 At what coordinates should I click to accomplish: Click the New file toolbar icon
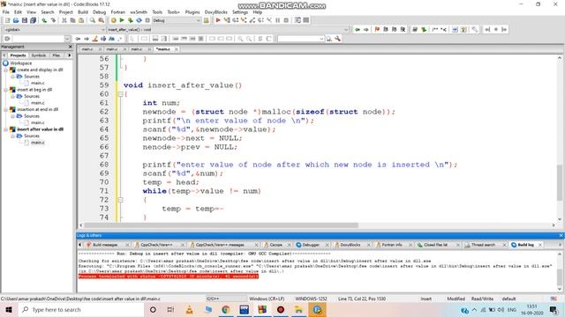click(7, 20)
